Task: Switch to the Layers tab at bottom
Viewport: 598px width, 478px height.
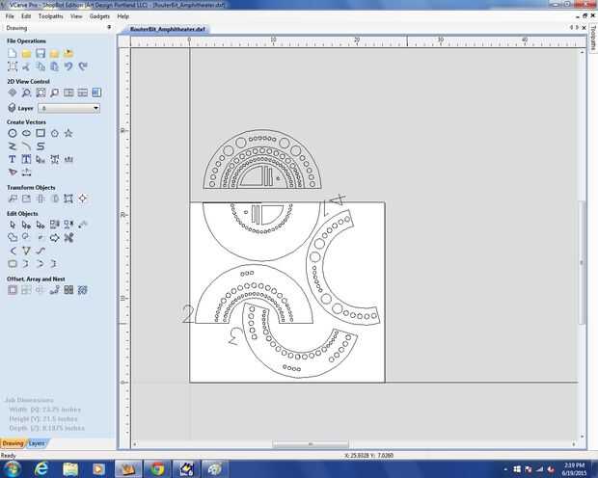Action: (37, 443)
